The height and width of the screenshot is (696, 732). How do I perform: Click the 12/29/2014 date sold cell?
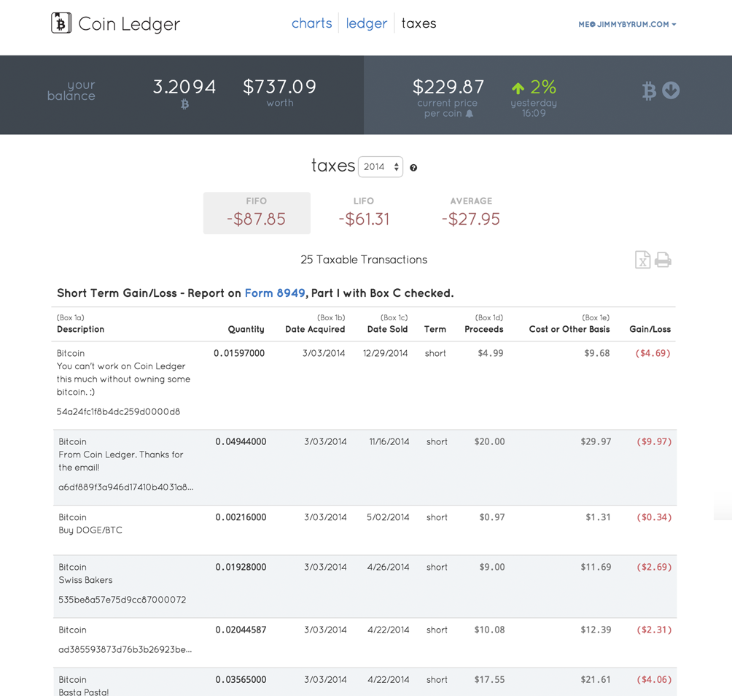pyautogui.click(x=385, y=353)
